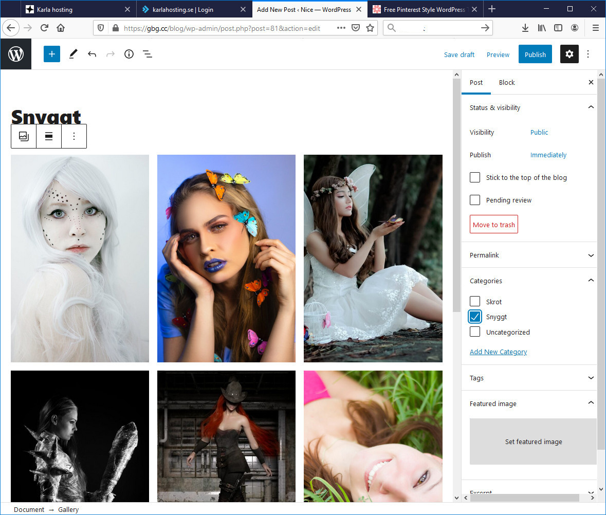Open the Firefox hamburger menu
606x515 pixels.
click(x=596, y=28)
